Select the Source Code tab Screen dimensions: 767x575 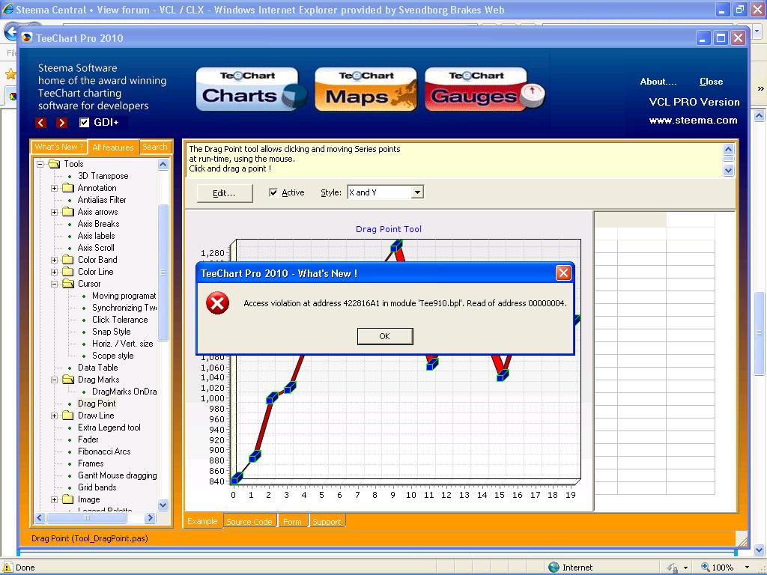coord(249,522)
